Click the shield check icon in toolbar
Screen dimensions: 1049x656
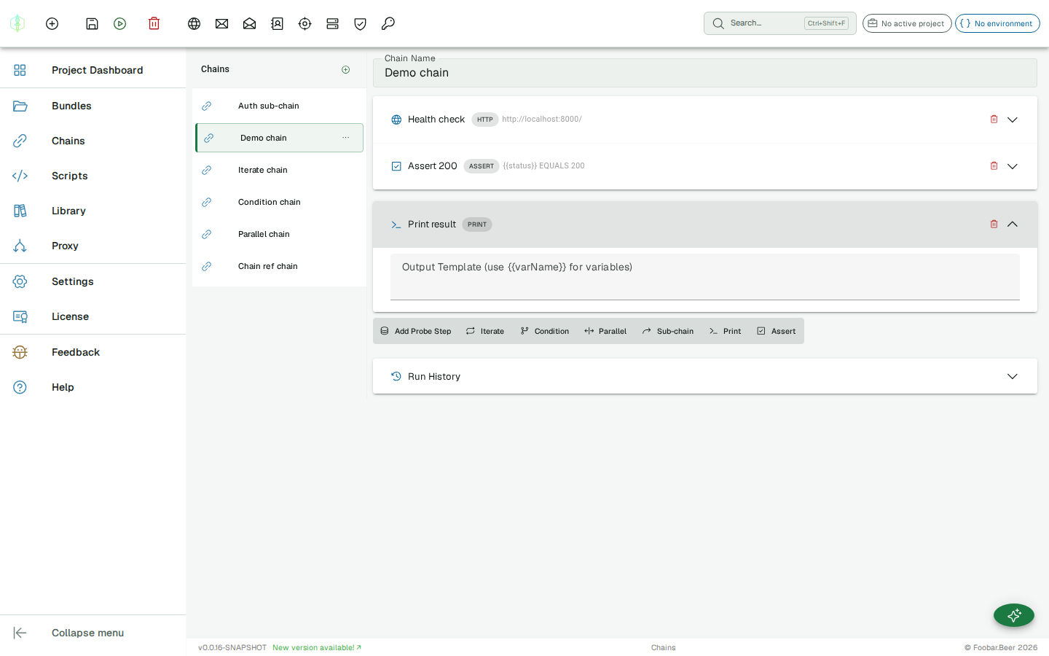[360, 23]
